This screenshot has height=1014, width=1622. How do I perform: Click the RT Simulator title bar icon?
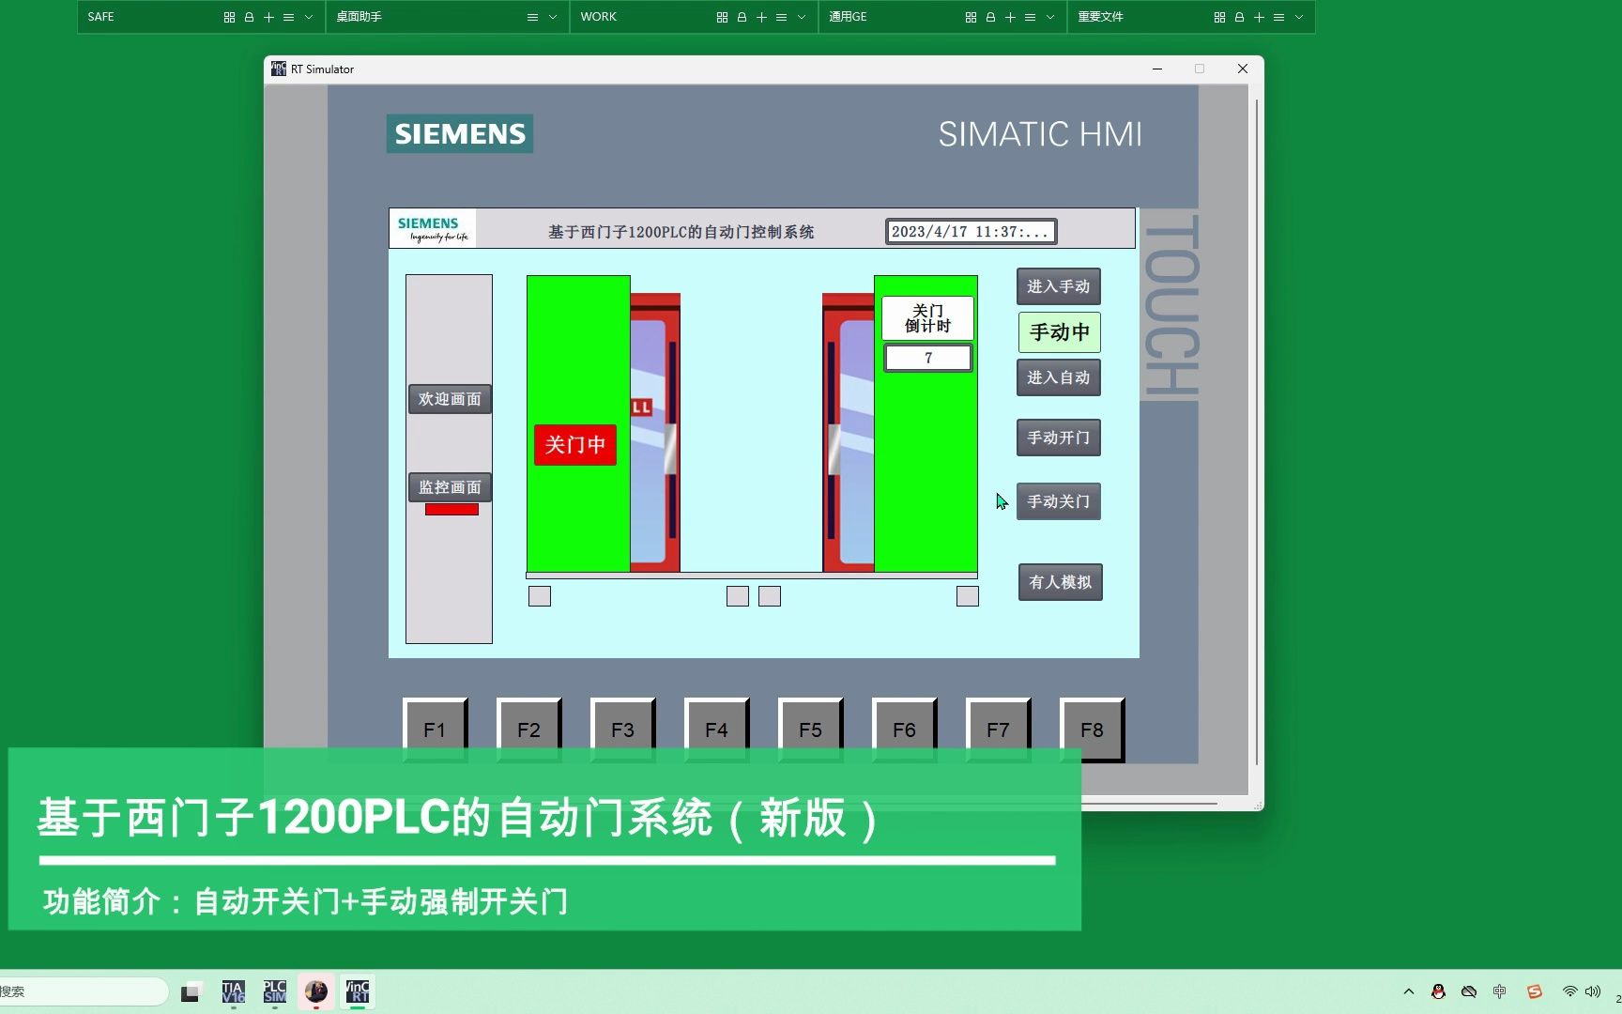pos(279,69)
